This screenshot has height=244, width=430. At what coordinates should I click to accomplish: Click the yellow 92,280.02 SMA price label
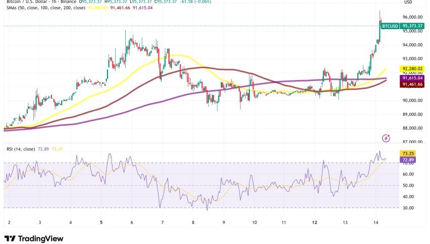coord(412,68)
